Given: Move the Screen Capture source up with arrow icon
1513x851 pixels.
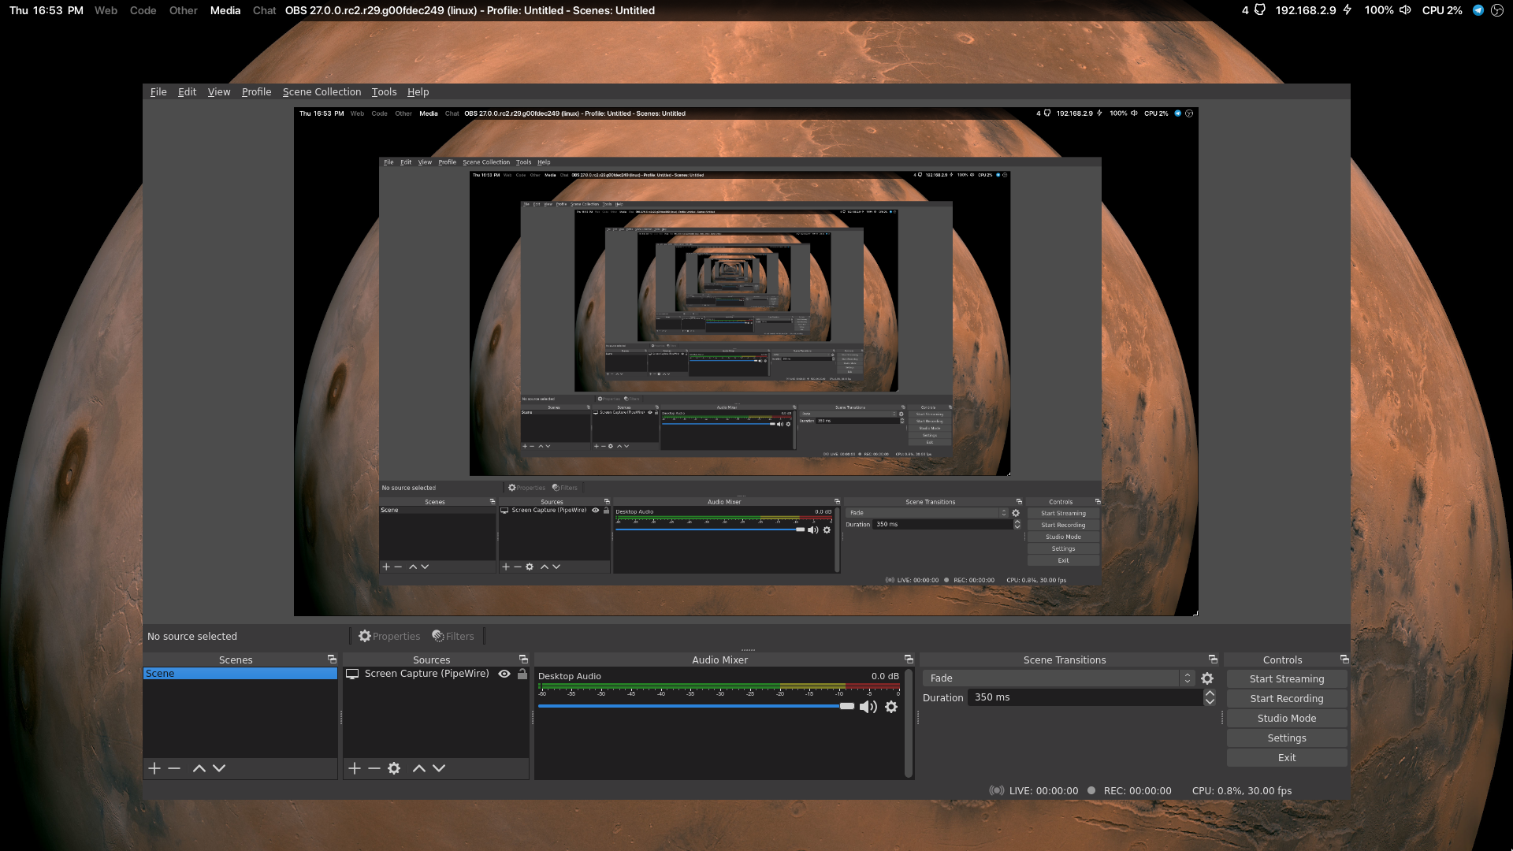Looking at the screenshot, I should 419,768.
